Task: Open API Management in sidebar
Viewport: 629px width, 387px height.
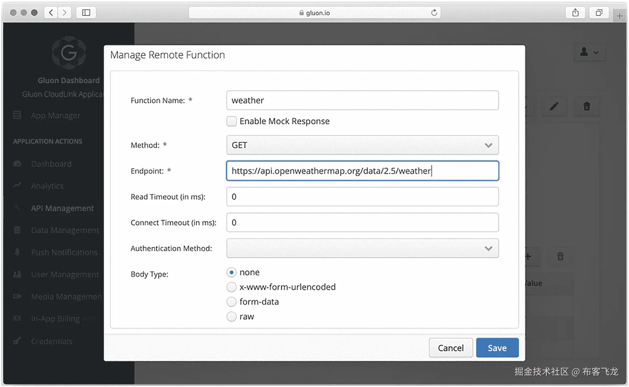Action: point(62,208)
